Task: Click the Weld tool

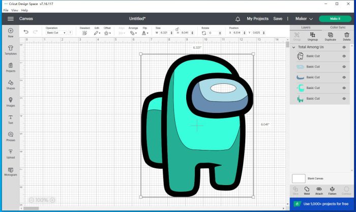Action: coord(307,191)
